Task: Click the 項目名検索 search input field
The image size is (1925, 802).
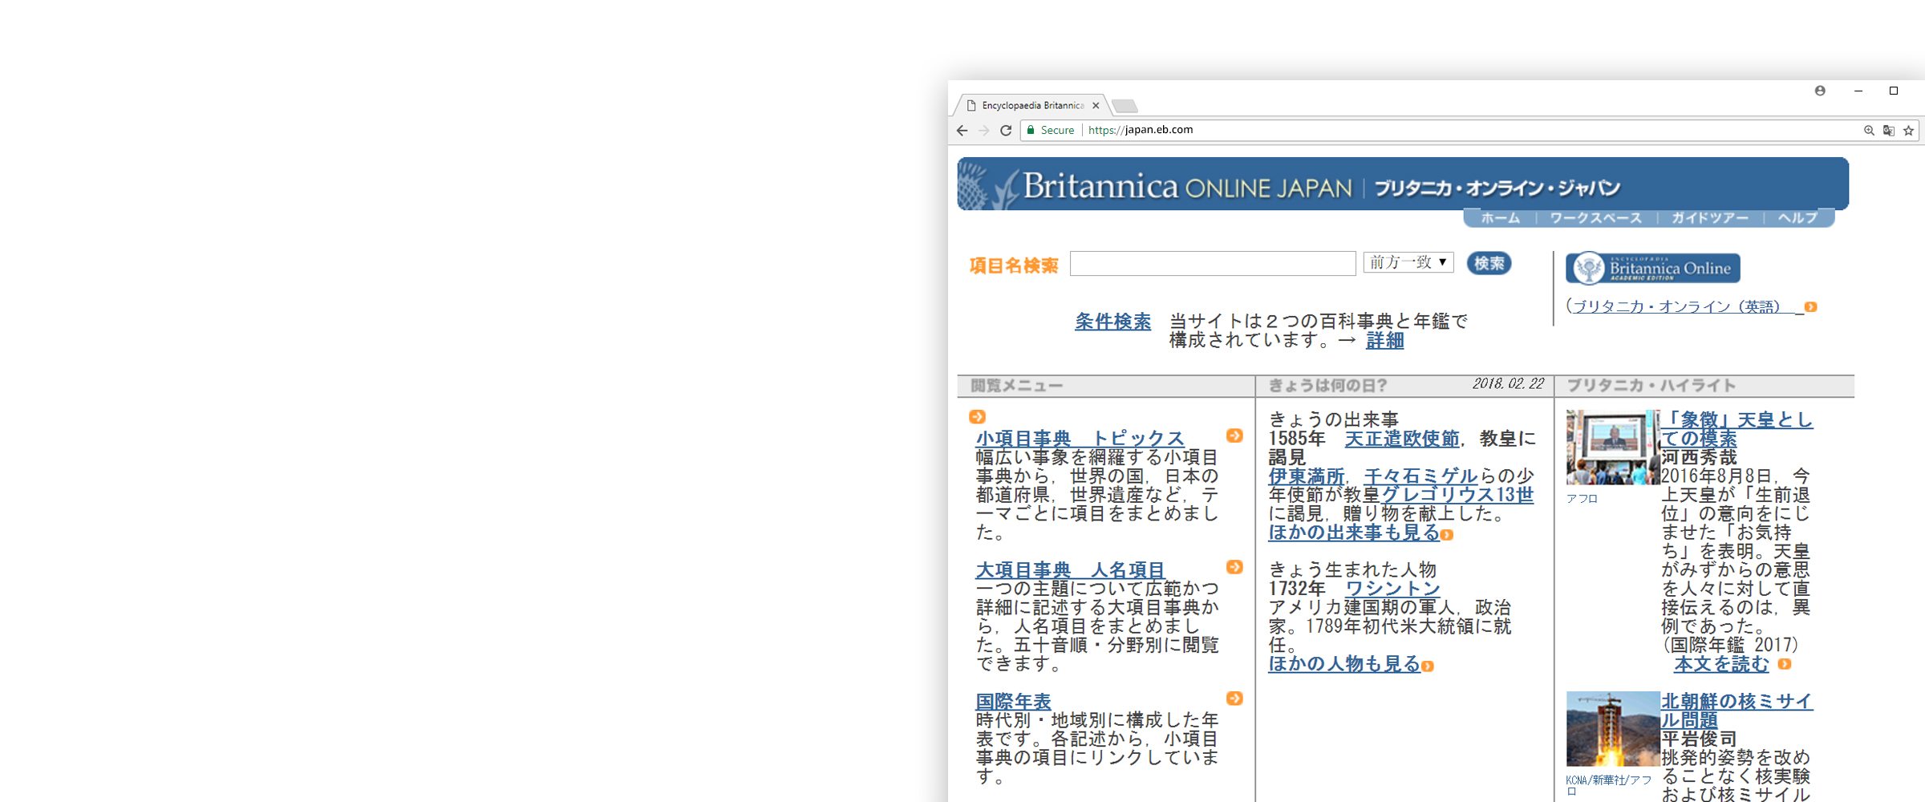Action: pyautogui.click(x=1213, y=263)
